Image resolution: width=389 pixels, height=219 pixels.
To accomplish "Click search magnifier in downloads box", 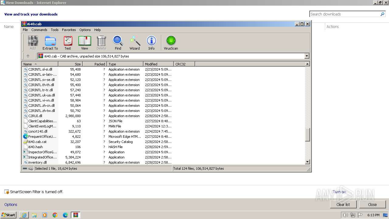I will point(382,14).
